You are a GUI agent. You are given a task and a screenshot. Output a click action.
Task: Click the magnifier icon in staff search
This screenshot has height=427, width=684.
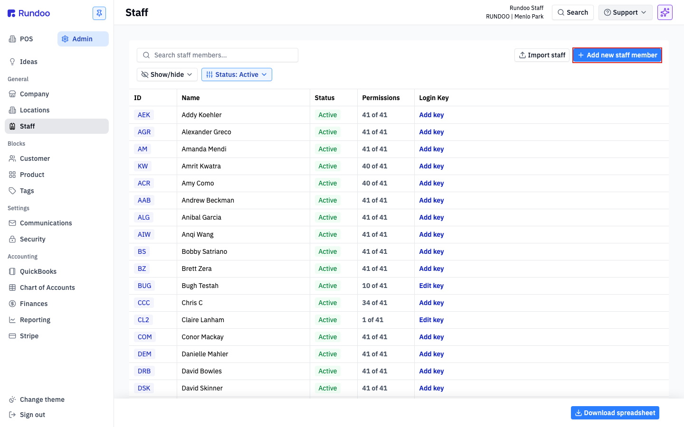[146, 55]
